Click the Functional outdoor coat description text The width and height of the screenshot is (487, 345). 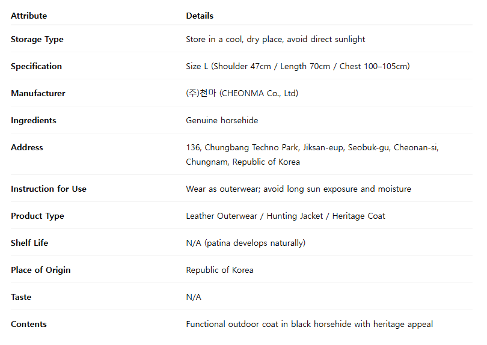(310, 324)
